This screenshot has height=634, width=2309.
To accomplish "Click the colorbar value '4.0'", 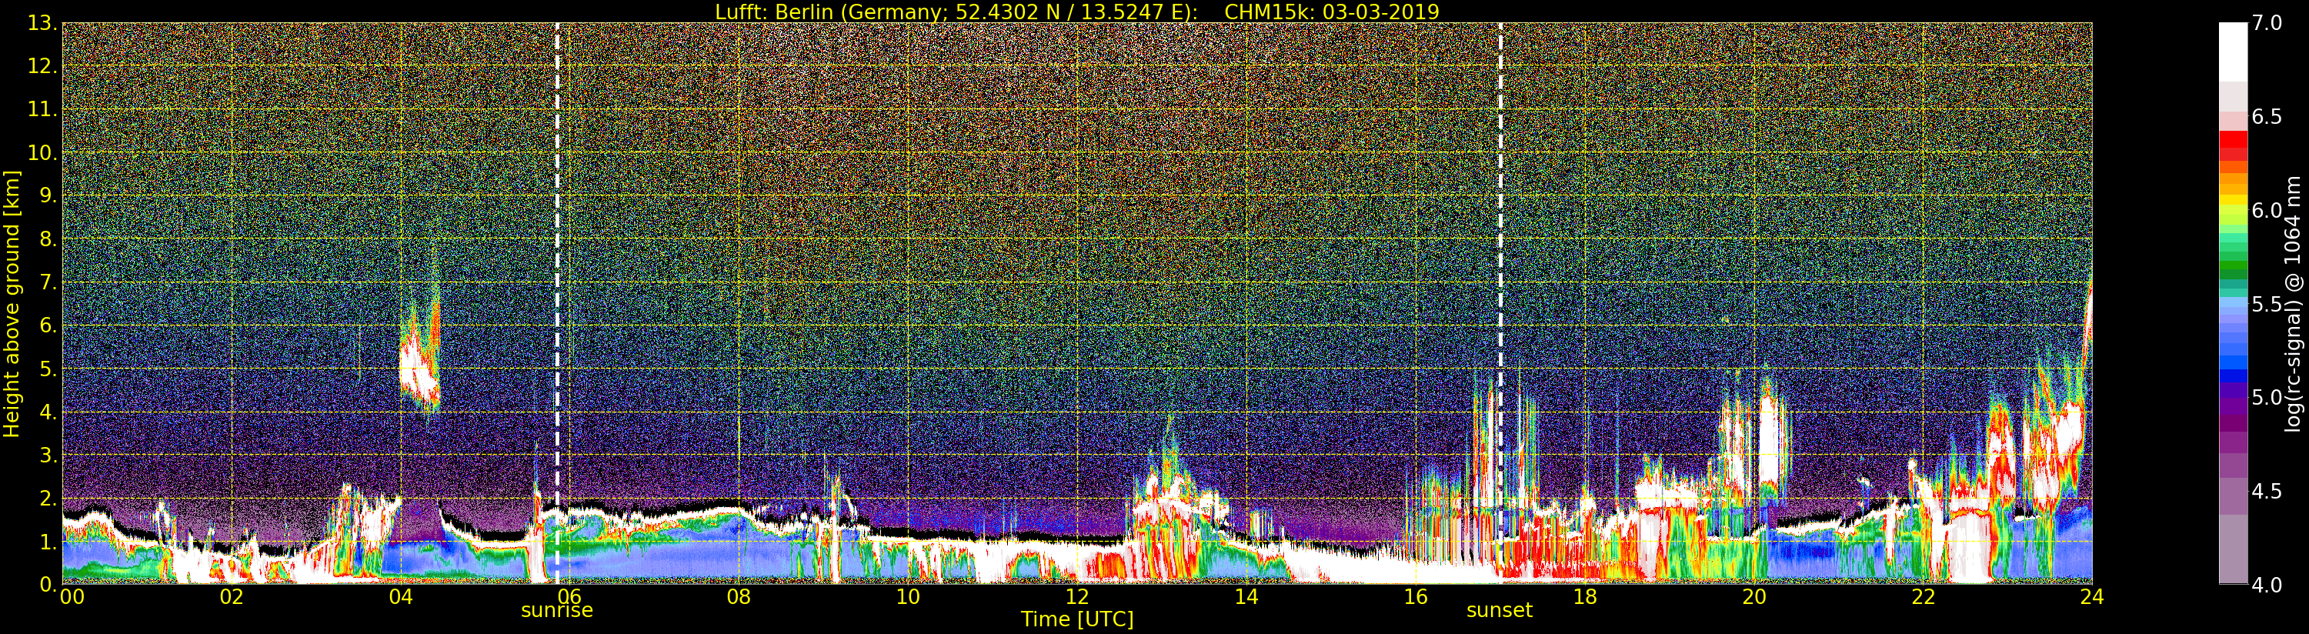I will pos(2267,585).
